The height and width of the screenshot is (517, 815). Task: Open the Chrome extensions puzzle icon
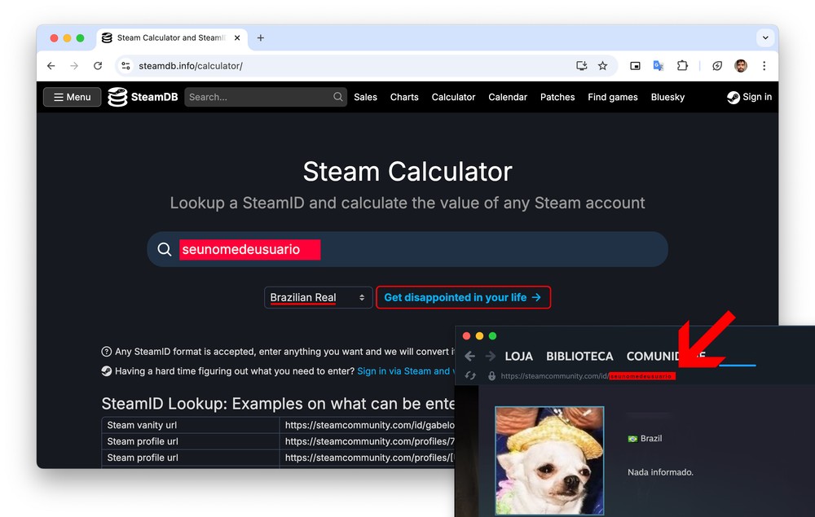click(682, 66)
